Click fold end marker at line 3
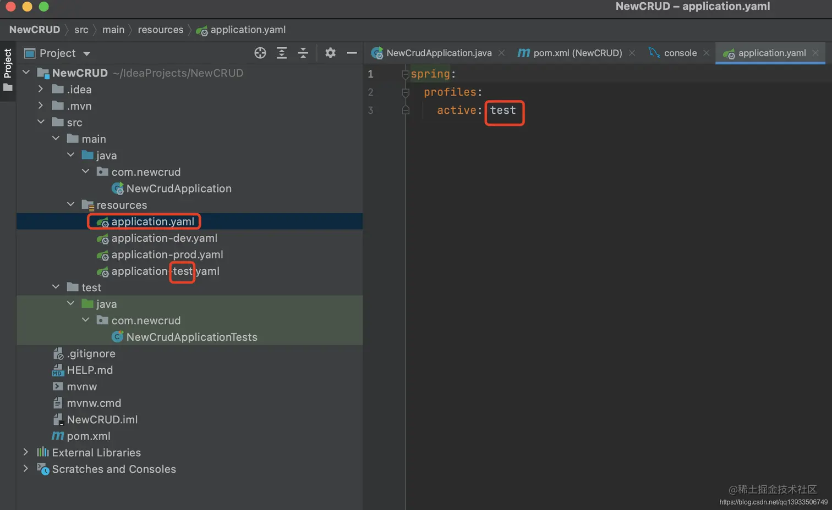 click(406, 110)
